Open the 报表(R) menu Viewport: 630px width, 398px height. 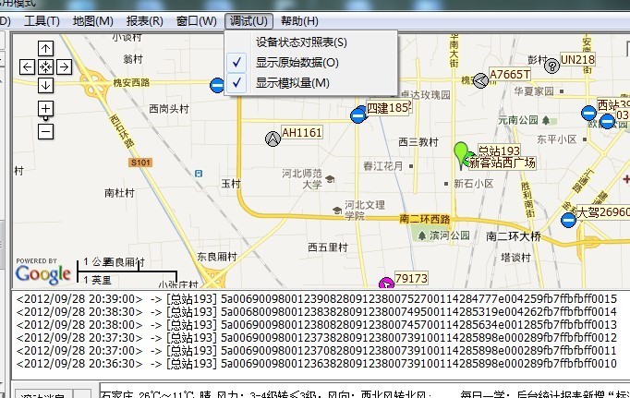[144, 20]
